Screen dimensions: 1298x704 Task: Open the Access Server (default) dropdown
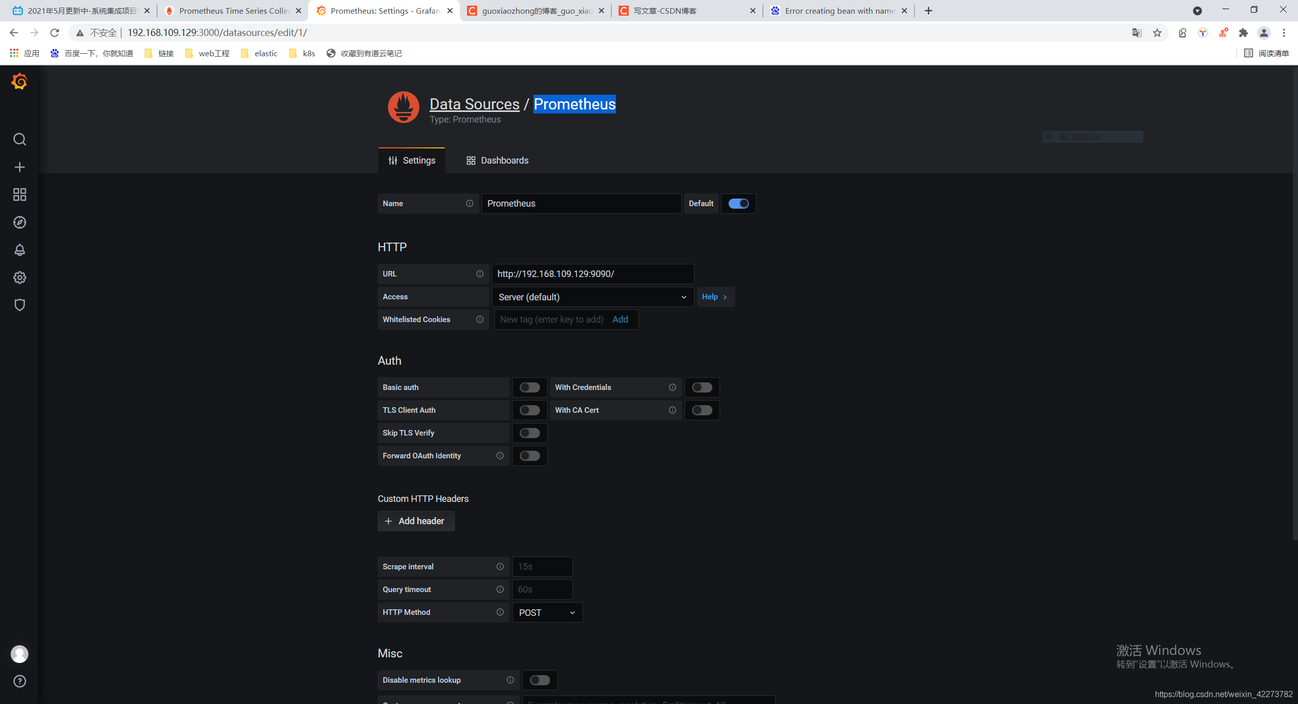593,297
